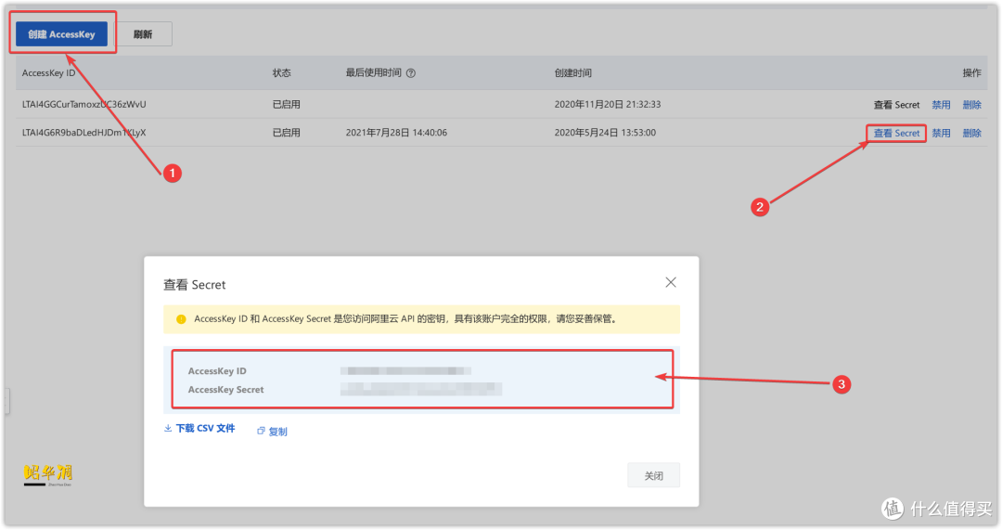The image size is (1002, 530).
Task: Click the 操作 column header
Action: pos(971,73)
